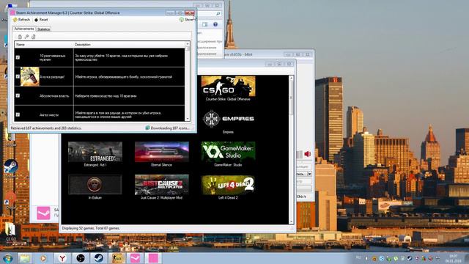Open the solid pink taskbar icon

(x=153, y=258)
